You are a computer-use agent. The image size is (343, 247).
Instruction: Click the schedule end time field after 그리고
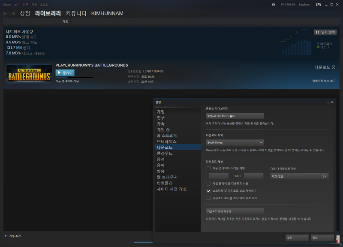click(253, 176)
